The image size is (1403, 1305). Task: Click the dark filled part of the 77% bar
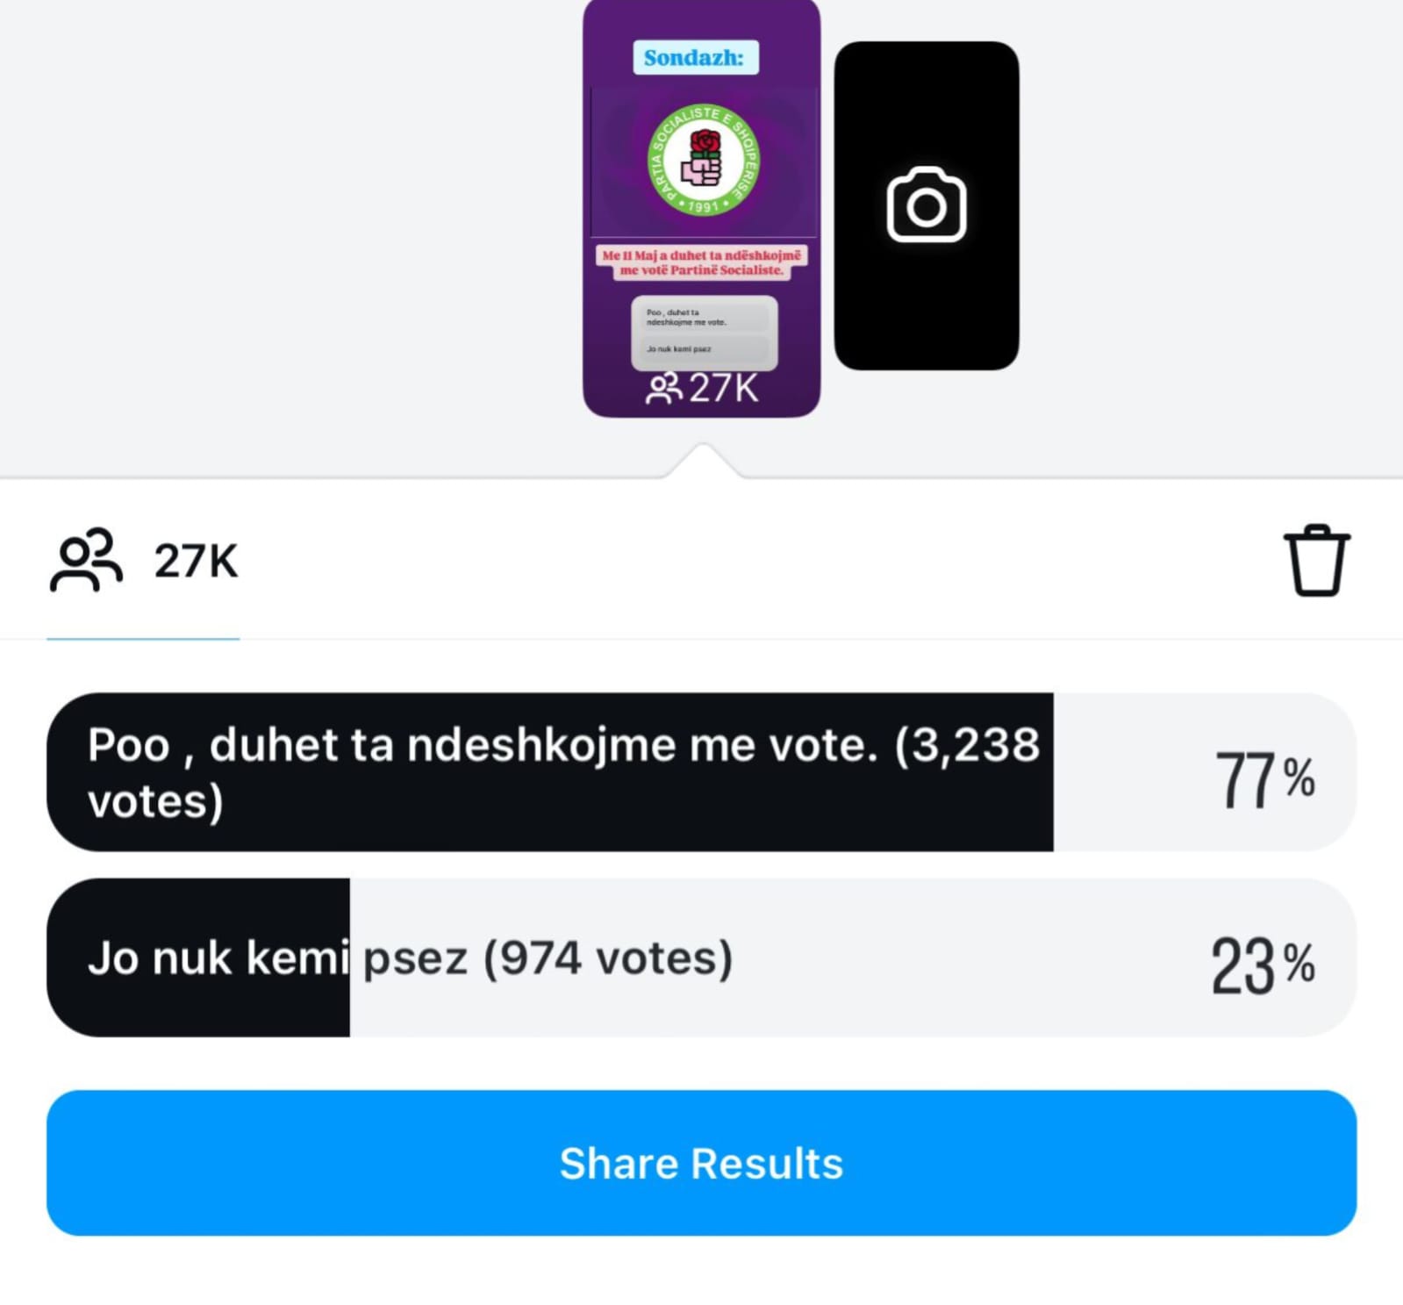coord(550,772)
